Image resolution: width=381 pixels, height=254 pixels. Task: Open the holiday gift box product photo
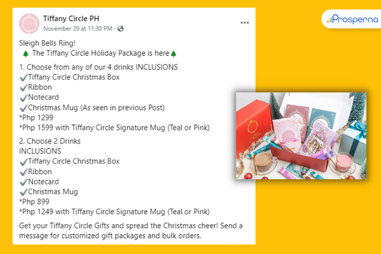click(301, 136)
